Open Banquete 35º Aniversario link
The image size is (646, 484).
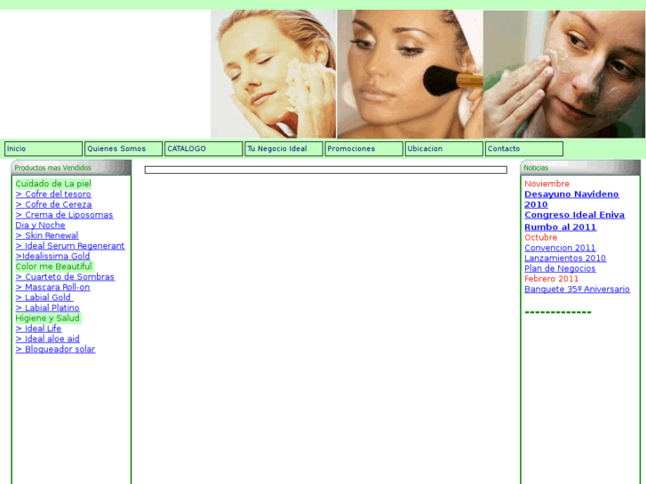click(x=577, y=289)
